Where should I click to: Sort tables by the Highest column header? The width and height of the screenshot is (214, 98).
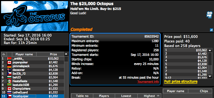click(149, 96)
